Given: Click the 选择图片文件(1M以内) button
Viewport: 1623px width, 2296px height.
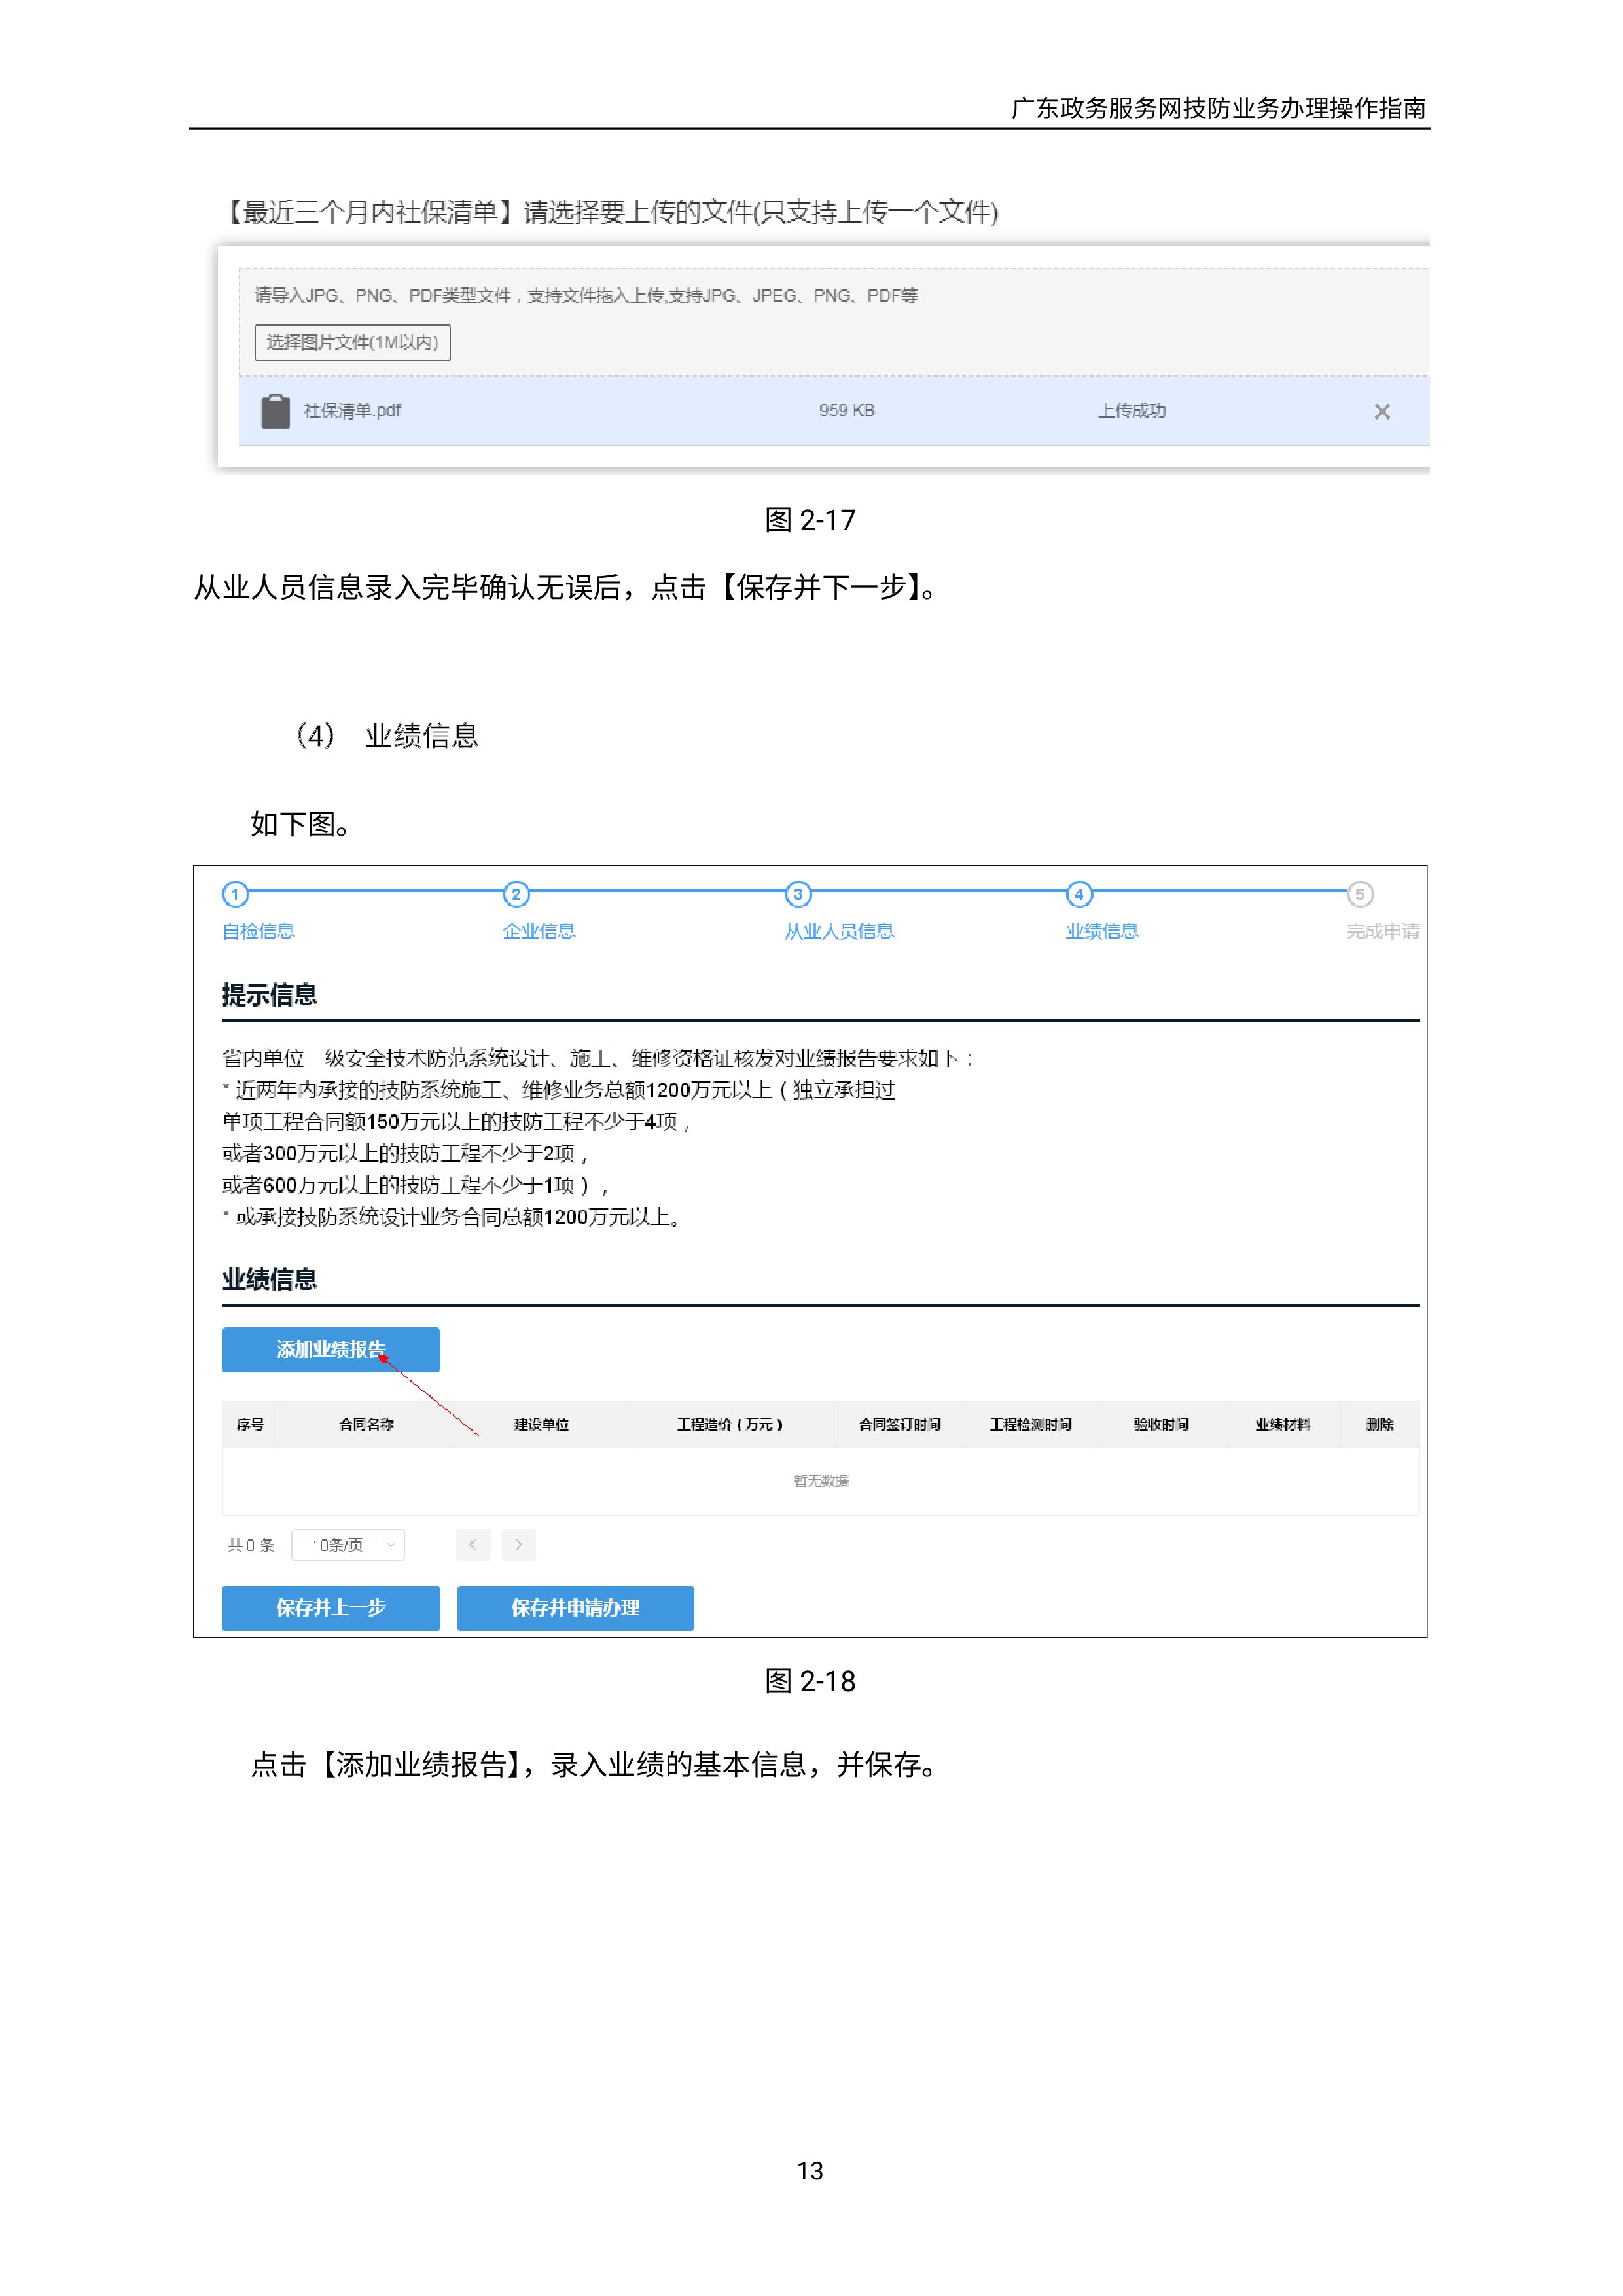Looking at the screenshot, I should (x=352, y=342).
